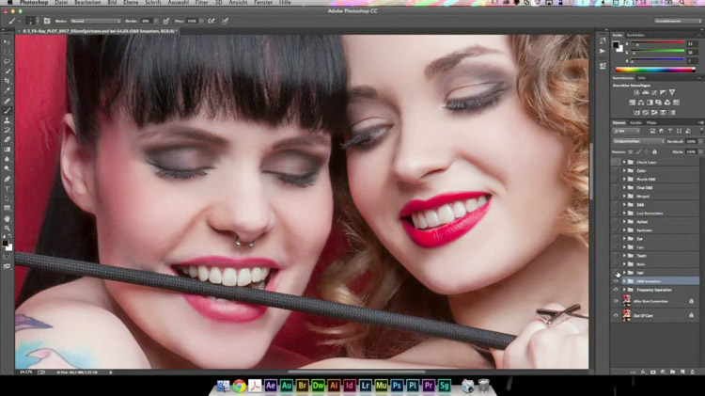Viewport: 705px width, 396px height.
Task: Hide the After Raw Conversion layer
Action: [x=616, y=301]
